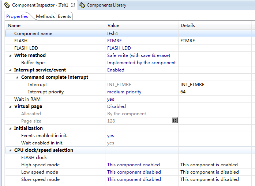The height and width of the screenshot is (186, 255).
Task: Switch to the Events tab
Action: click(65, 16)
